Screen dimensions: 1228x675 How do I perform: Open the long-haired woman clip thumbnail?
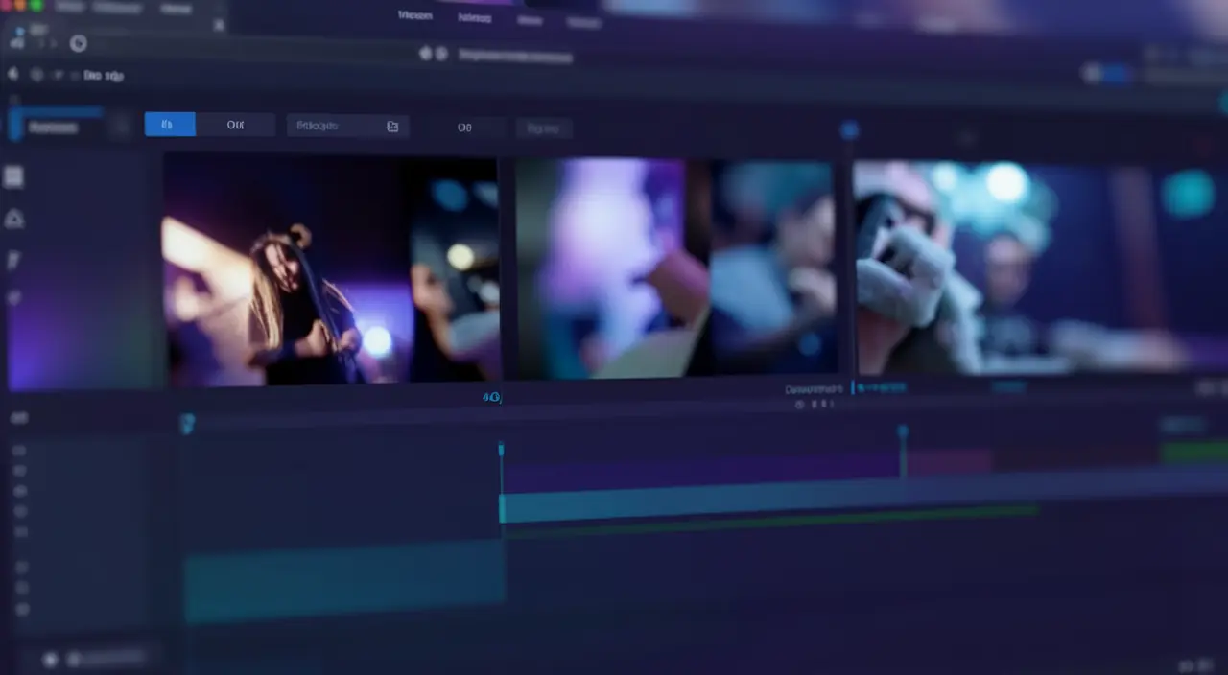332,270
